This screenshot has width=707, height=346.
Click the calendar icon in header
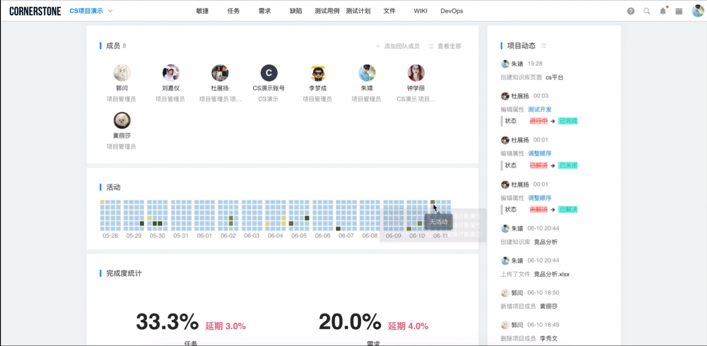coord(679,11)
